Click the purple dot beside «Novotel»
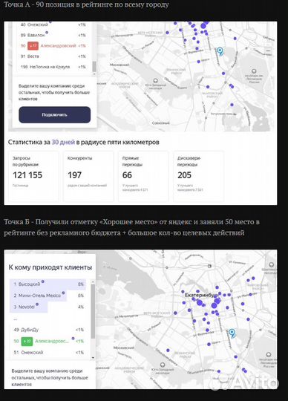Screen dimensions: 288x401 tap(37, 304)
